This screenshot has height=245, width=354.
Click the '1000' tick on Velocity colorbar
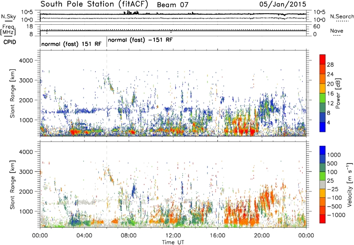pos(334,155)
